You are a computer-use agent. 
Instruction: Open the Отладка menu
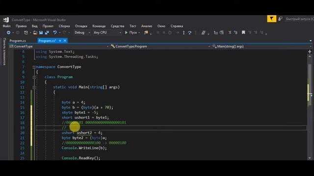pyautogui.click(x=81, y=26)
